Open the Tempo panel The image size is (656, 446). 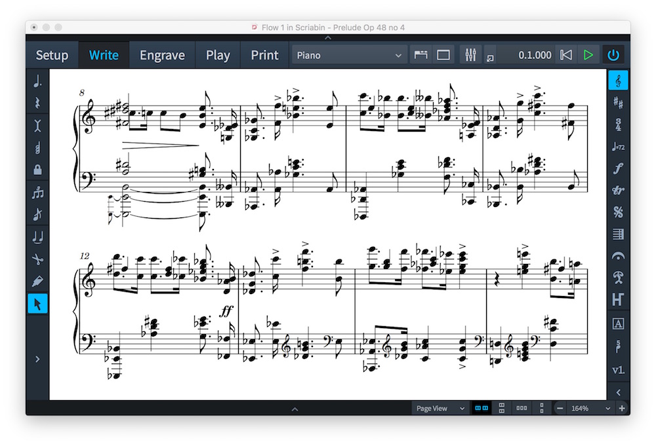click(x=619, y=147)
